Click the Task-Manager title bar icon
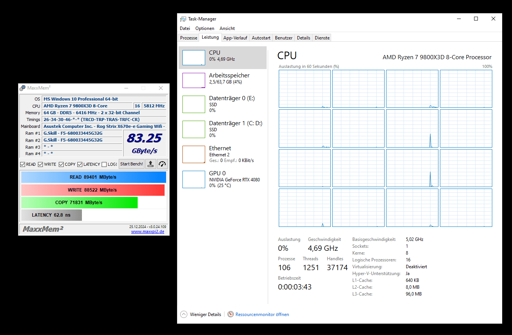This screenshot has width=512, height=335. pos(183,19)
